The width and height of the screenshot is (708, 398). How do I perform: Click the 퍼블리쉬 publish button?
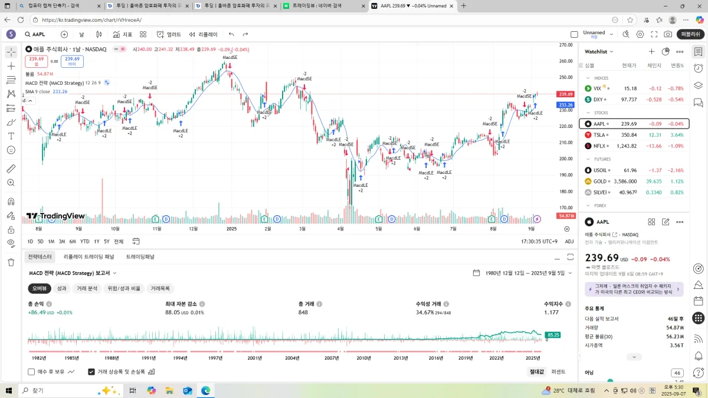[690, 35]
